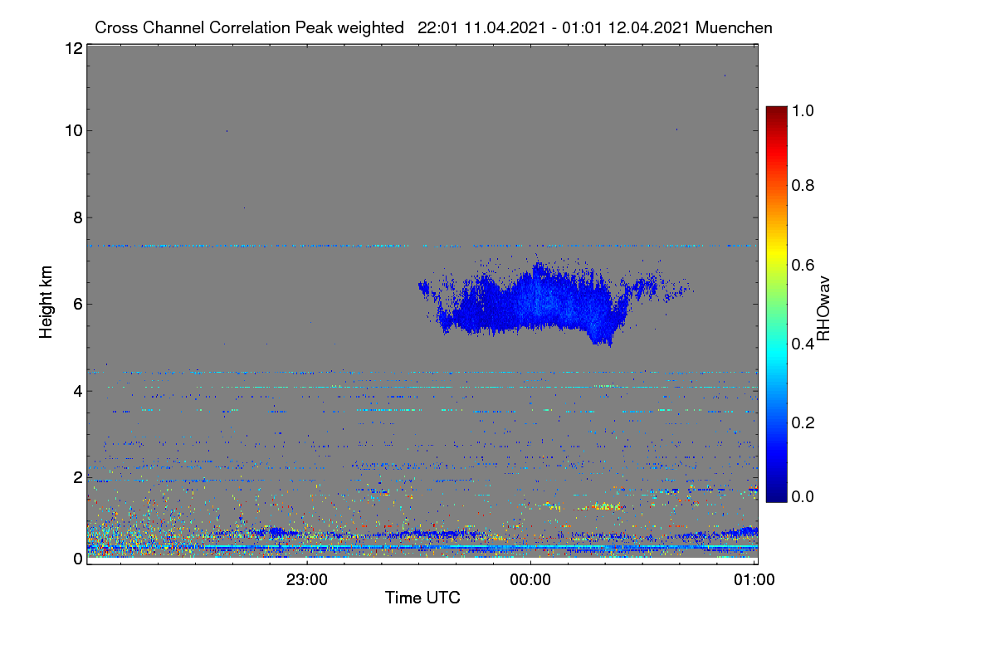Image resolution: width=996 pixels, height=664 pixels.
Task: Click the station name 'Muenchen' in the title
Action: click(x=735, y=27)
